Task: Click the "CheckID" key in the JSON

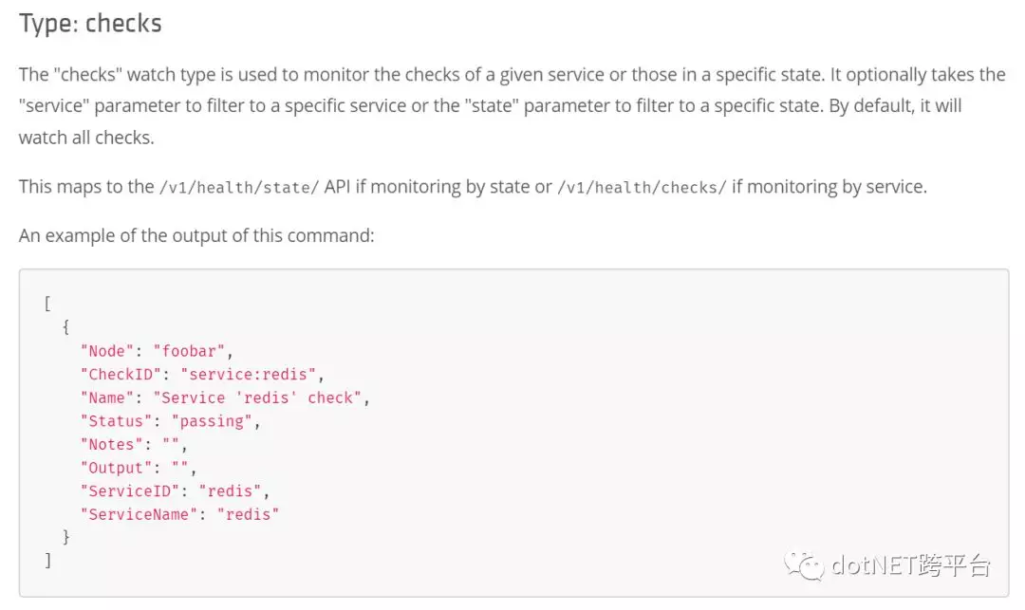Action: pyautogui.click(x=121, y=375)
